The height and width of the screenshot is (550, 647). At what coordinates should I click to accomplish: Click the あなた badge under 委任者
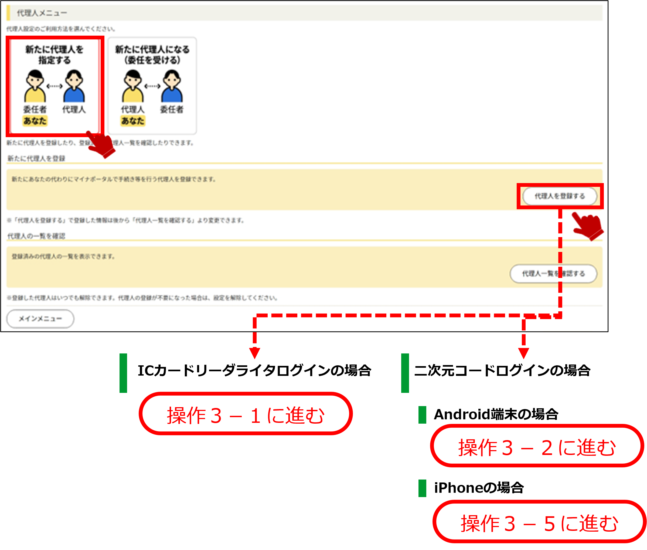point(35,121)
